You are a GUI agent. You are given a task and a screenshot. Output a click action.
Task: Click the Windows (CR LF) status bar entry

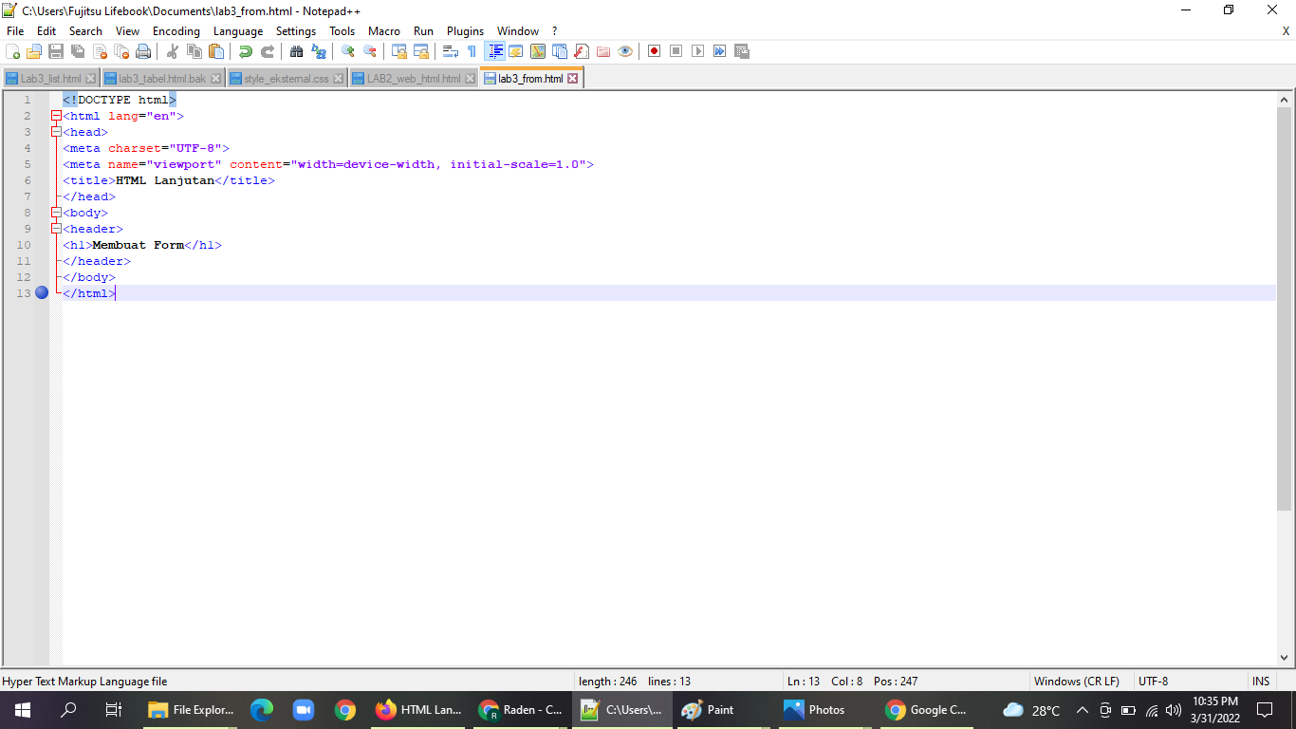pos(1076,682)
